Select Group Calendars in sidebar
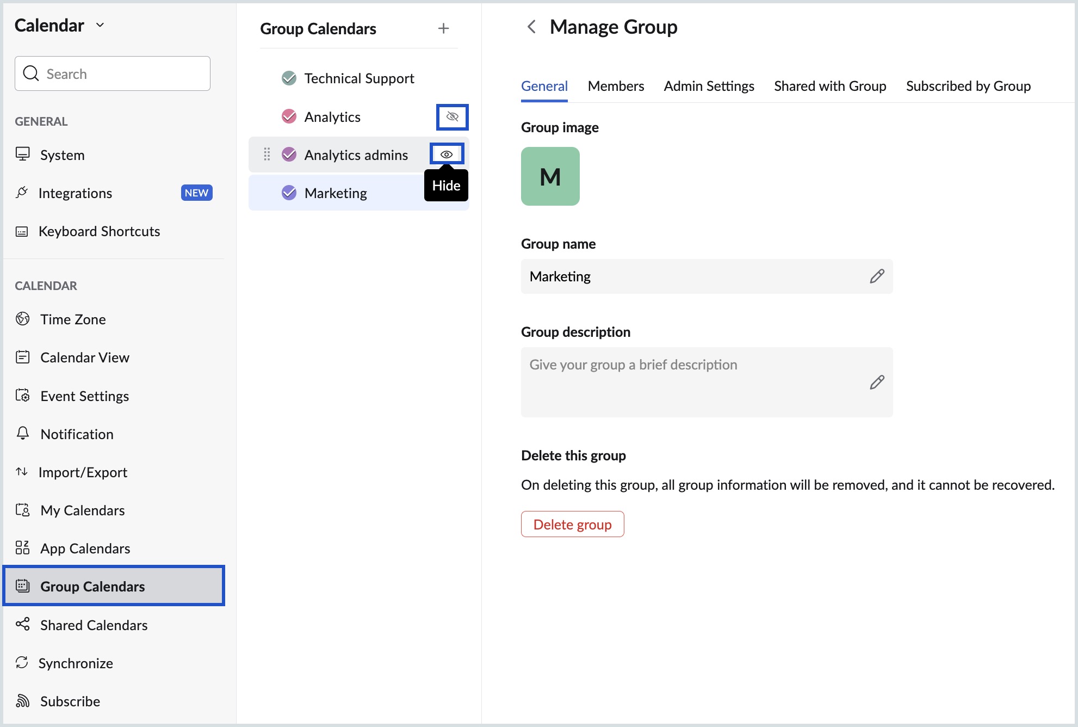The height and width of the screenshot is (727, 1078). 114,586
